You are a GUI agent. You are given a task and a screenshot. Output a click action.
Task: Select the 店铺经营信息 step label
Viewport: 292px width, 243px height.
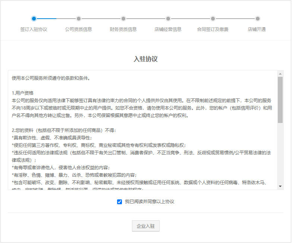168,29
